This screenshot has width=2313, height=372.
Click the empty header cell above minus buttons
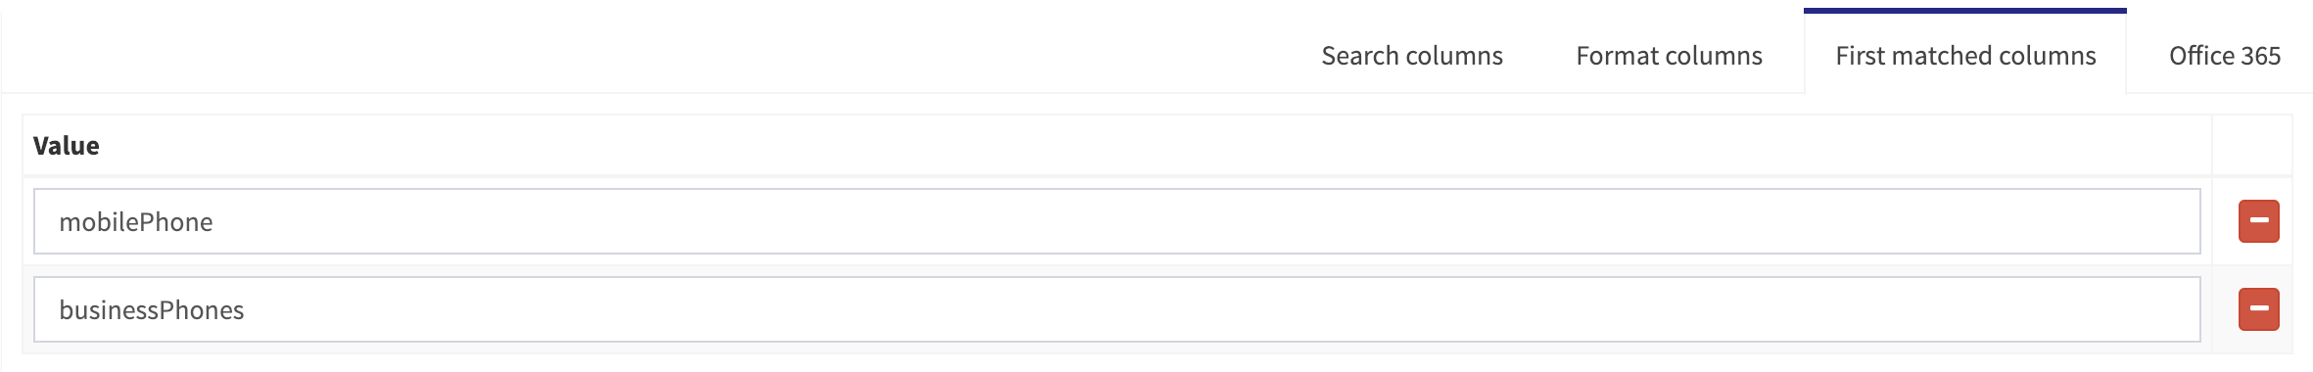tap(2252, 146)
